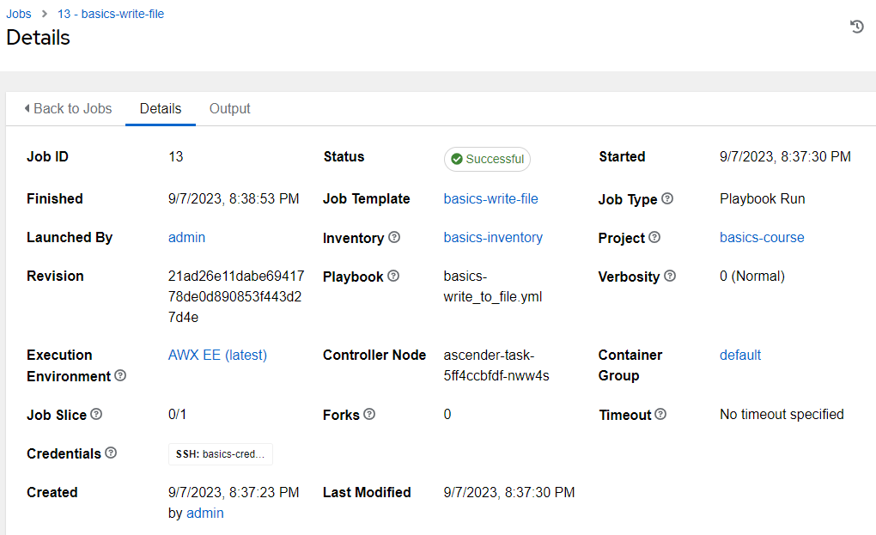Open the basics-course project link
This screenshot has width=876, height=535.
pyautogui.click(x=762, y=237)
